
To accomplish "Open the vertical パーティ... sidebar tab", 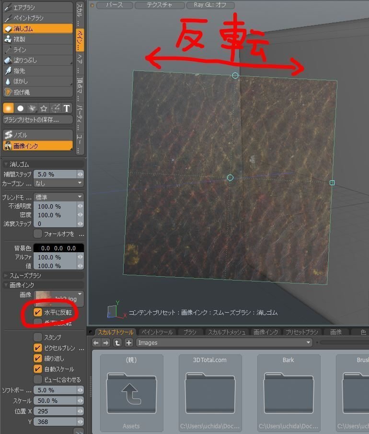I will [x=80, y=117].
